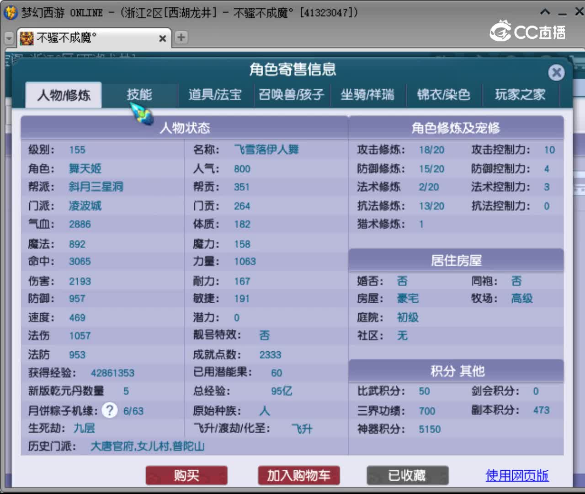Click the 伤害 value 2193
This screenshot has width=585, height=494.
[80, 281]
